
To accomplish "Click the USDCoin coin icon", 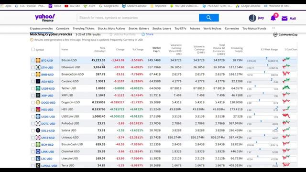I will pos(38,117).
